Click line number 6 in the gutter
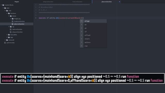This screenshot has width=165, height=93. (x=36, y=18)
